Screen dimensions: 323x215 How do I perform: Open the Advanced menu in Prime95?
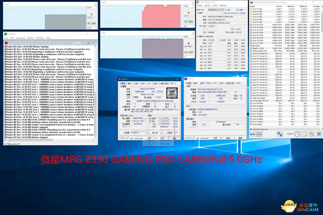20,38
